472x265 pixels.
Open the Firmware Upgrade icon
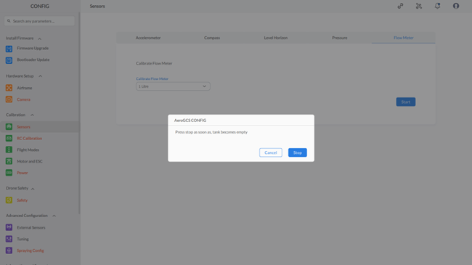9,49
